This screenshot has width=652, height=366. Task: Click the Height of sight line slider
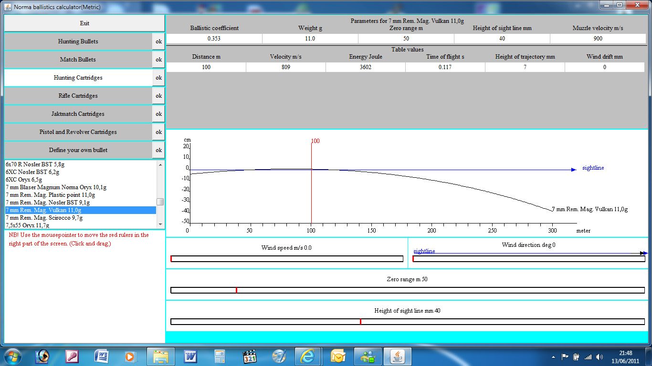407,322
